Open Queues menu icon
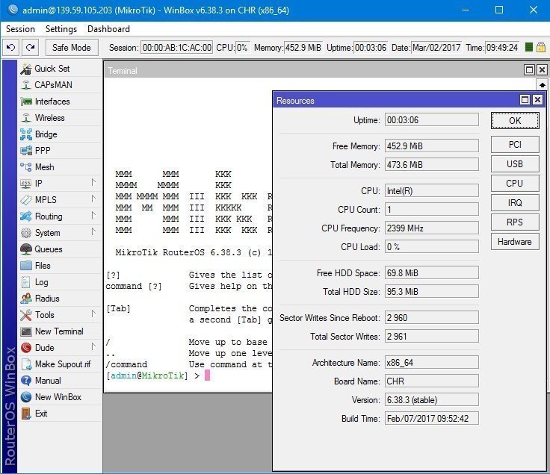Viewport: 550px width, 474px height. 26,249
